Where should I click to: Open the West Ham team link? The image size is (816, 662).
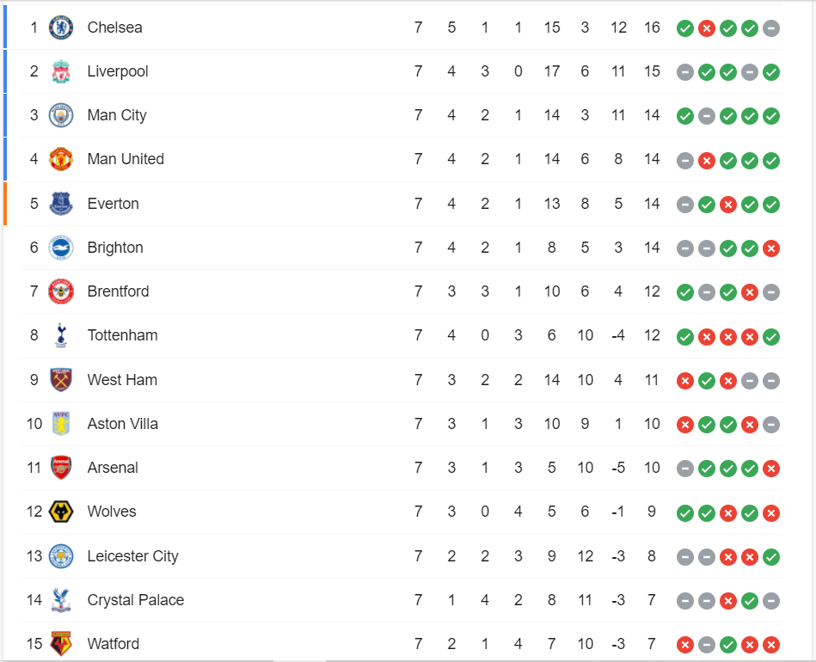pos(122,380)
